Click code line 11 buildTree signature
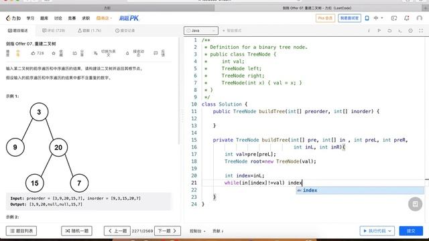429x241 pixels. tap(296, 112)
